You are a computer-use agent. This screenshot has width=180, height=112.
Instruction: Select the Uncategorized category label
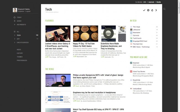23,42
